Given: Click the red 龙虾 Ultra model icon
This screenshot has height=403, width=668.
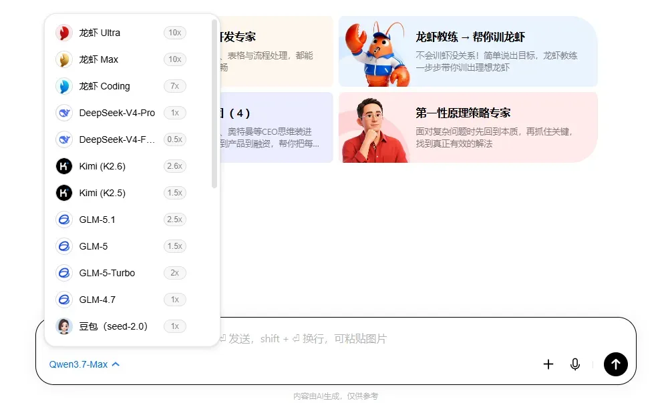Looking at the screenshot, I should pyautogui.click(x=64, y=33).
